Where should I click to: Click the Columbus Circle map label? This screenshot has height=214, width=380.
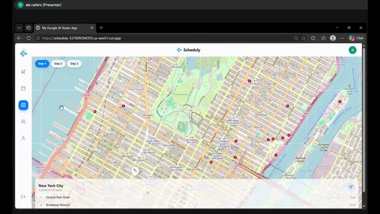(148, 116)
